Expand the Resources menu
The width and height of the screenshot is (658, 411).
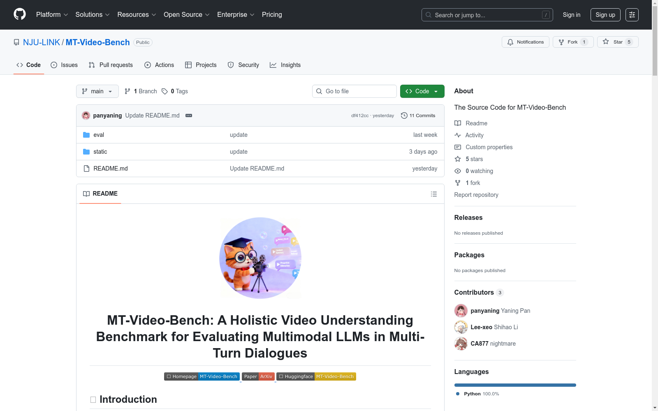point(137,15)
